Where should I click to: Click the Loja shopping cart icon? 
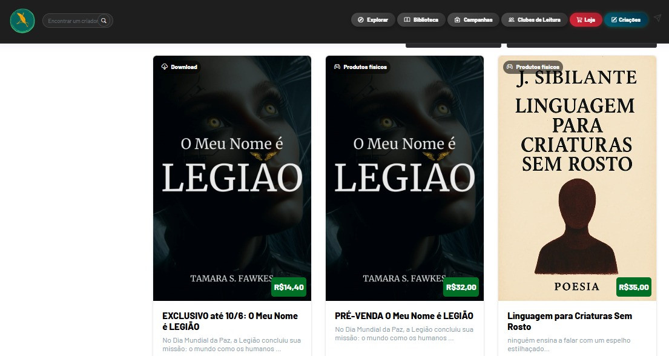pos(579,19)
